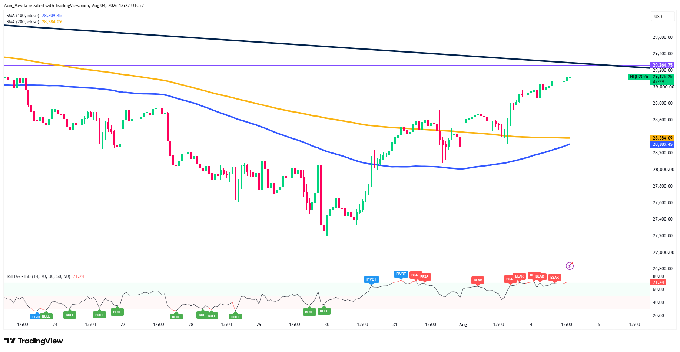Click the 26,800.00 price scale label

click(663, 269)
